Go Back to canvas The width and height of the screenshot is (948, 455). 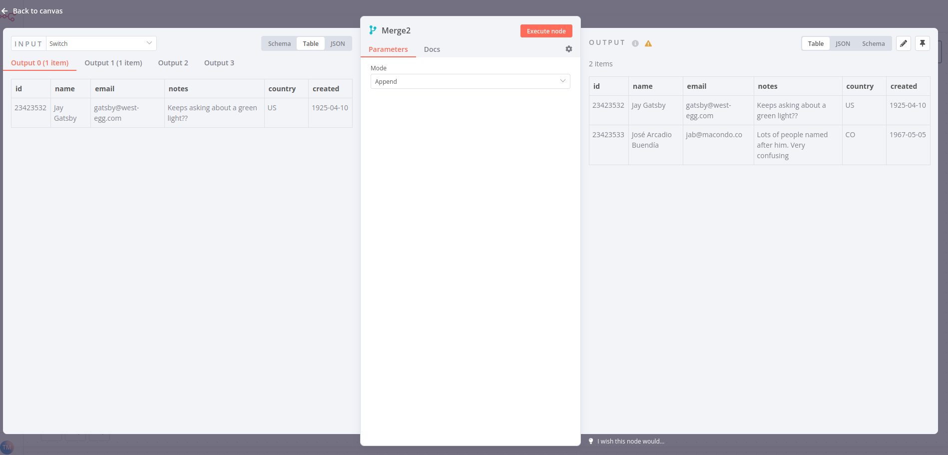pyautogui.click(x=38, y=11)
